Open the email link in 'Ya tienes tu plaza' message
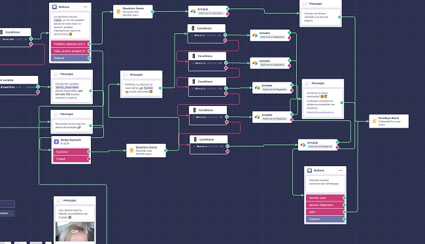425x244 pixels. (320, 113)
